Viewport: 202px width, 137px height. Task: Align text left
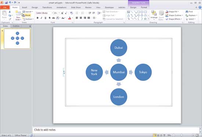coord(77,18)
